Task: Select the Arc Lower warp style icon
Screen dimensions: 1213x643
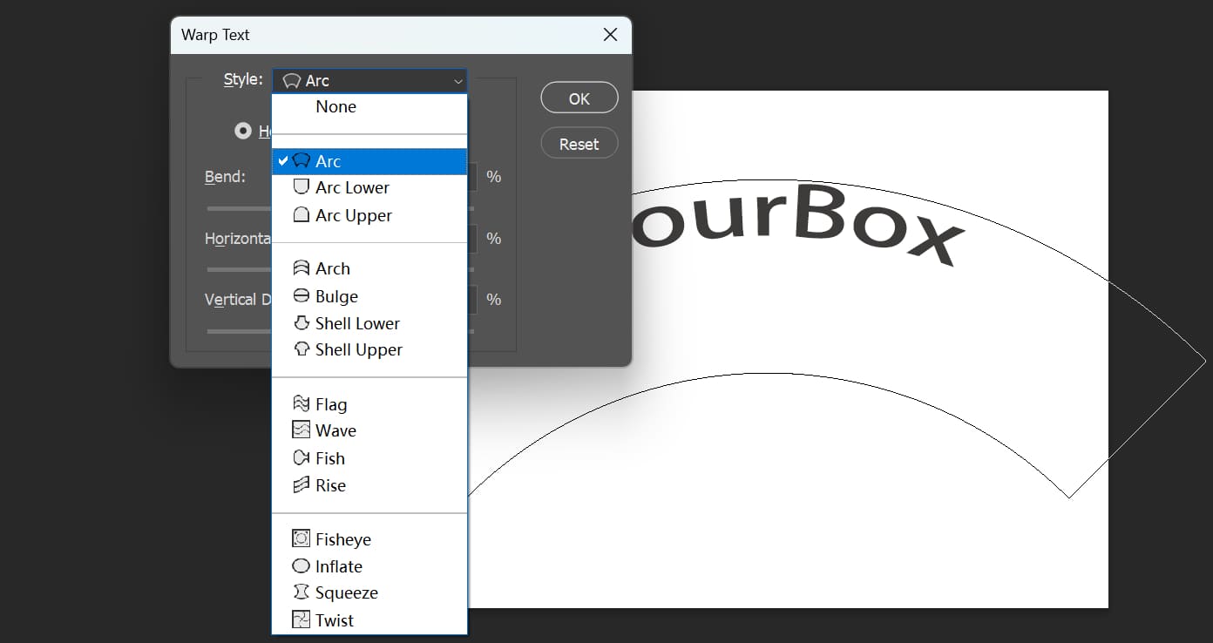Action: [301, 186]
